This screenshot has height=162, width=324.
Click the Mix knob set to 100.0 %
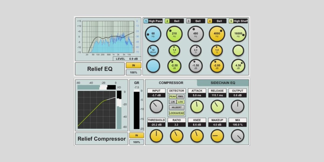(x=238, y=136)
